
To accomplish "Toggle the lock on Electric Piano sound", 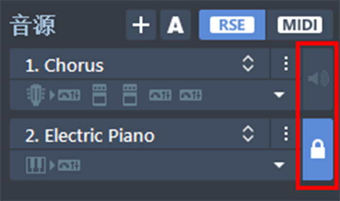I will (x=318, y=149).
